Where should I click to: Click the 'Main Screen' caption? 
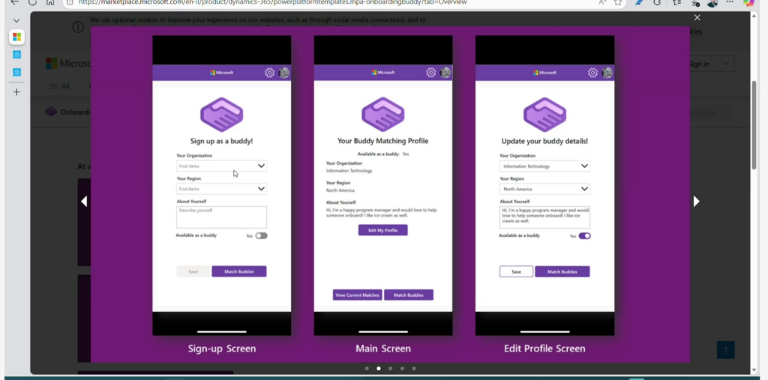383,349
